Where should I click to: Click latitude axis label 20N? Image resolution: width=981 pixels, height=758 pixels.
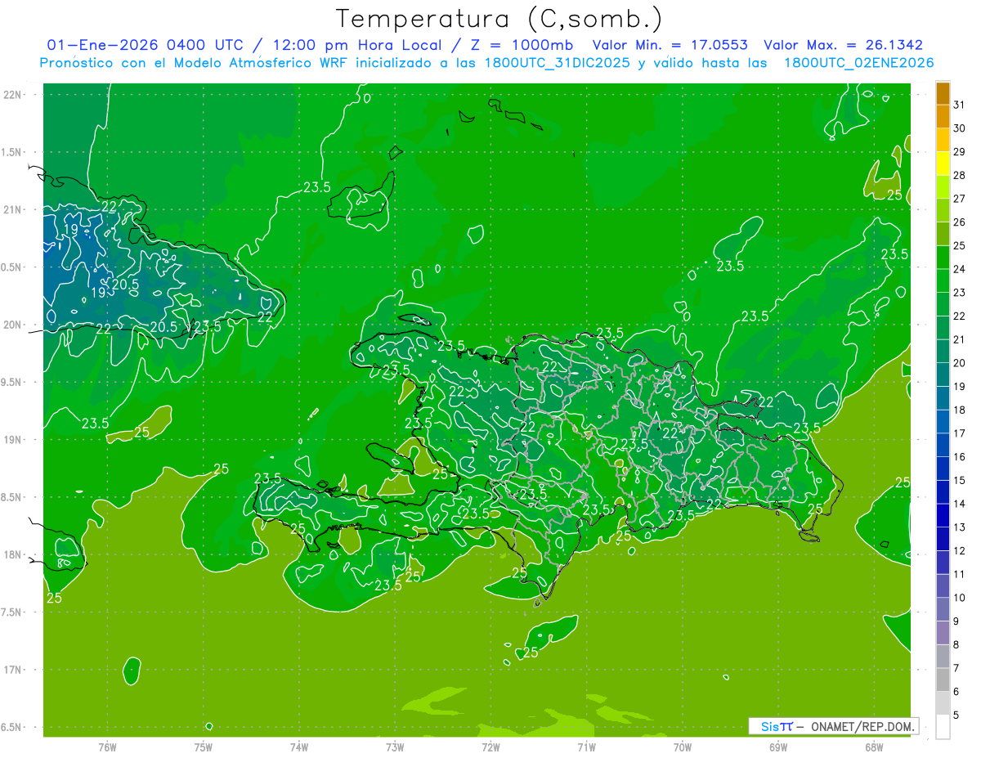pyautogui.click(x=12, y=325)
